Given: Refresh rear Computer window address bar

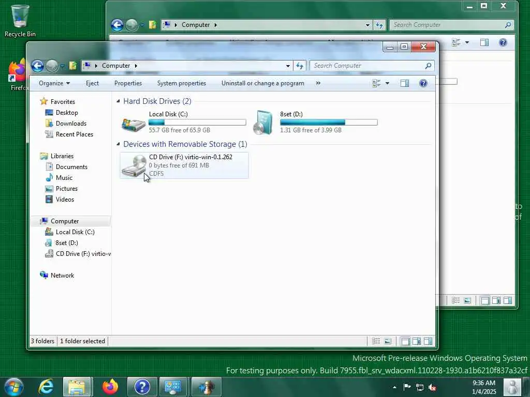Looking at the screenshot, I should coord(379,25).
